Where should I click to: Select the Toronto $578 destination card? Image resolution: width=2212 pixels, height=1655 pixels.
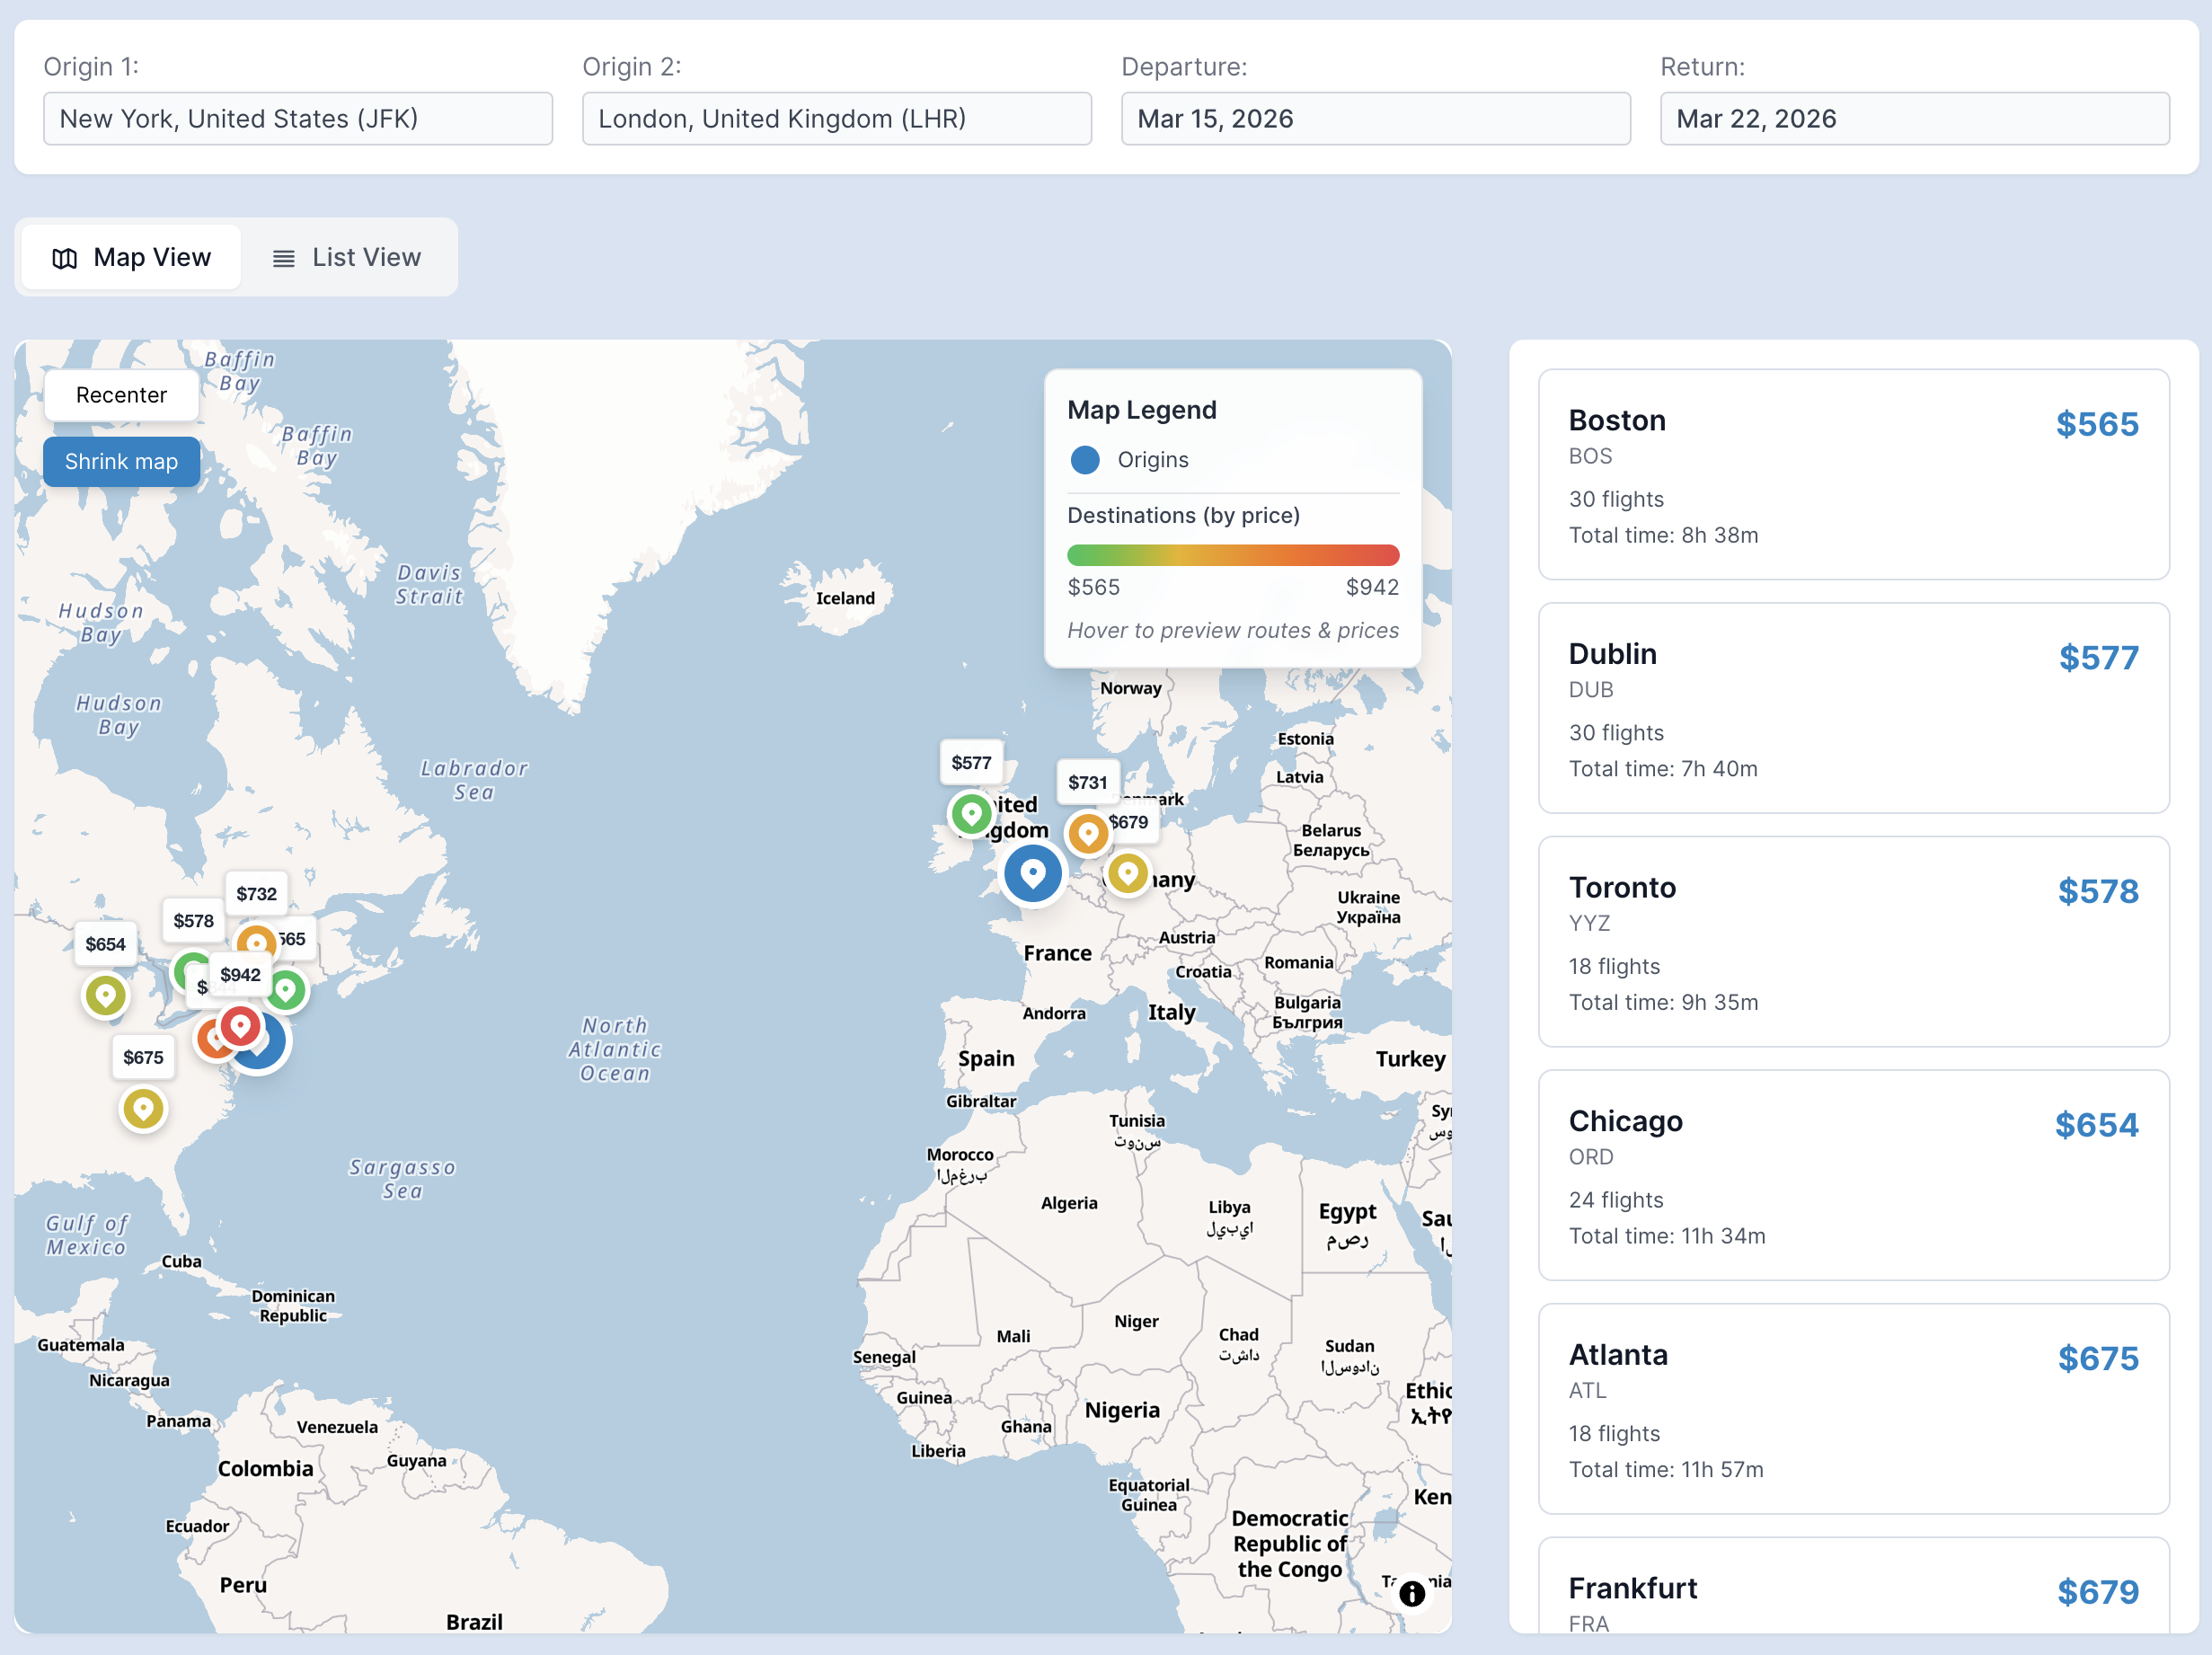point(1853,942)
